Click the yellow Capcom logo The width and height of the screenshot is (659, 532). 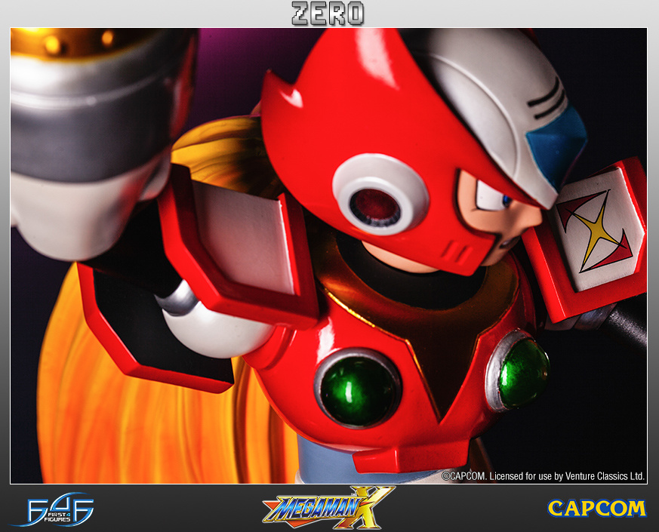coord(596,508)
